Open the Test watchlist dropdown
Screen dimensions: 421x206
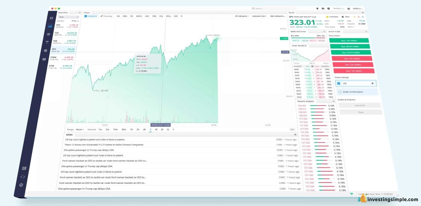(x=69, y=17)
